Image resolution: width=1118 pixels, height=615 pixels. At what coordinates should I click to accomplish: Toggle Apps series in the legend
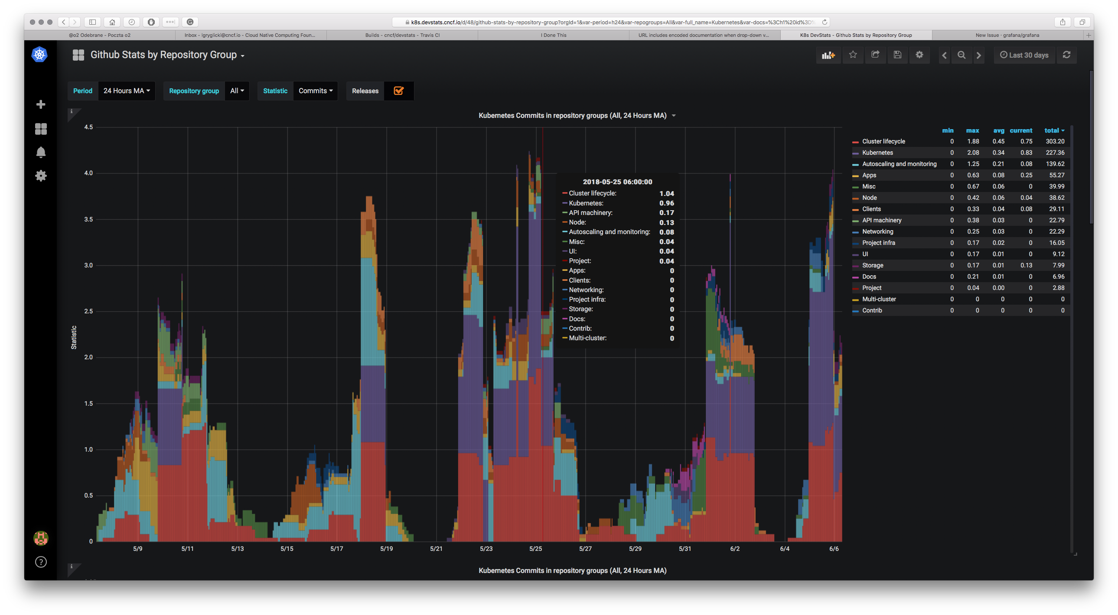click(x=869, y=176)
